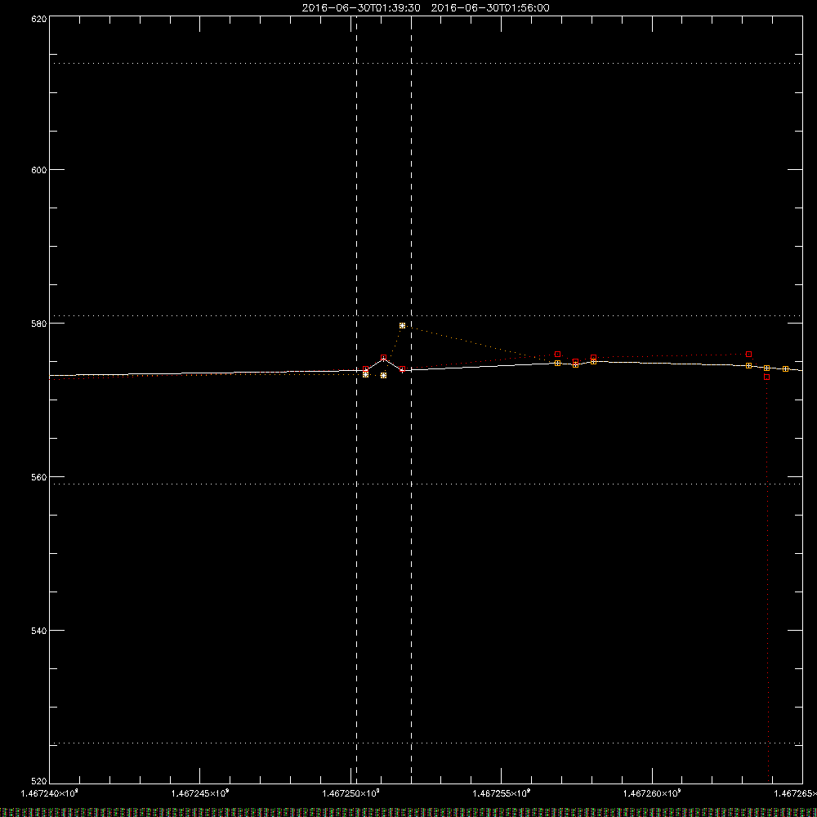This screenshot has height=817, width=817.
Task: Pick the orange peak data marker near 580
Action: pyautogui.click(x=402, y=325)
